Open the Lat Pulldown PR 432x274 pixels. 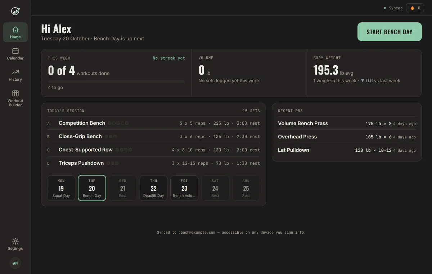[347, 150]
